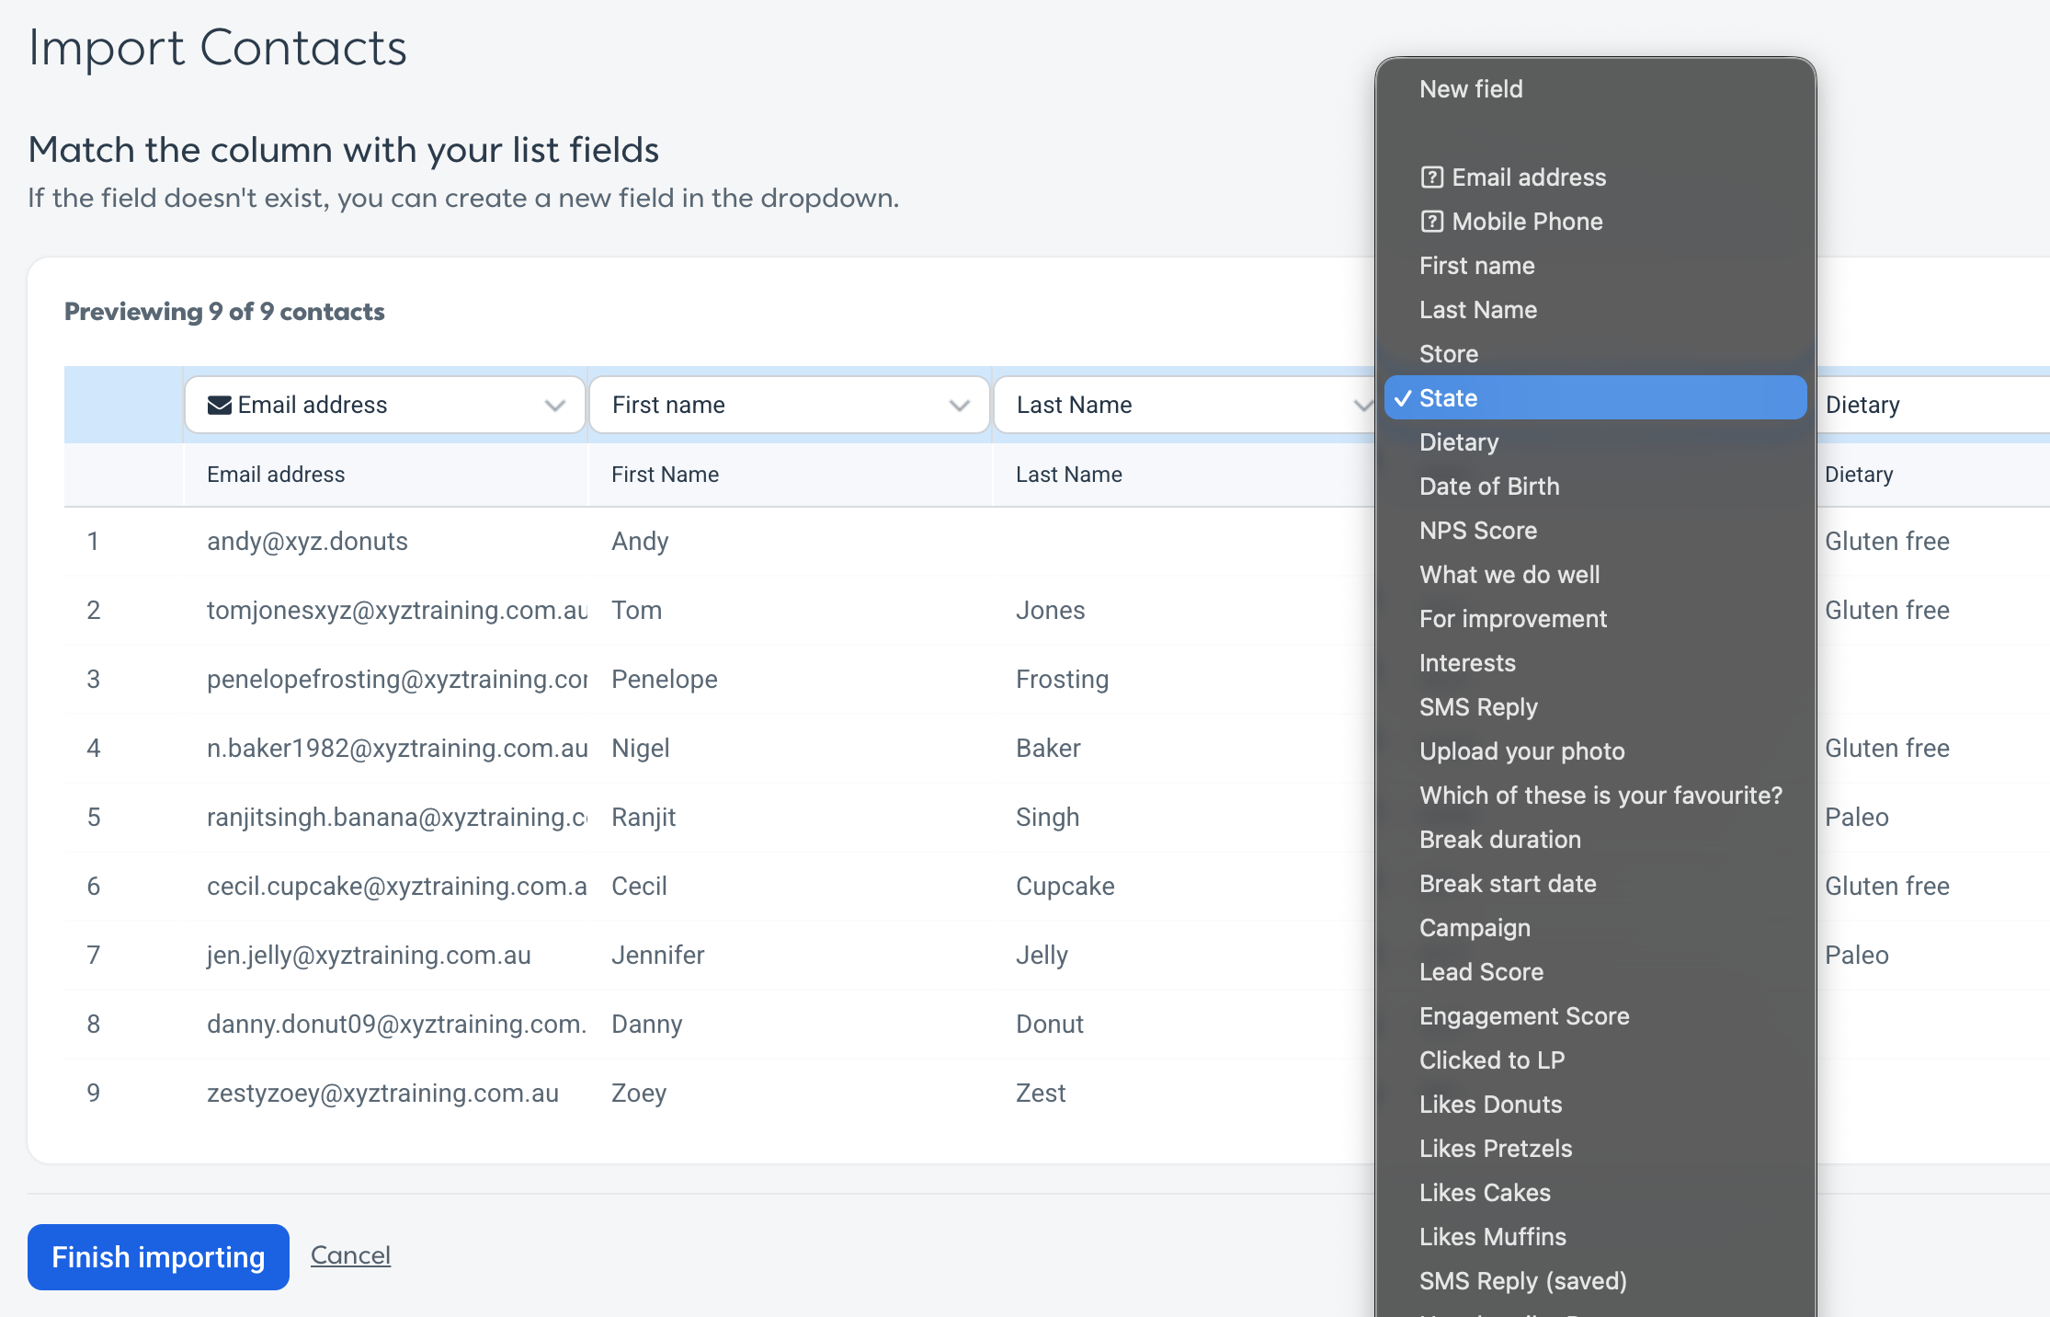This screenshot has width=2050, height=1317.
Task: Select For improvement option
Action: [1595, 619]
